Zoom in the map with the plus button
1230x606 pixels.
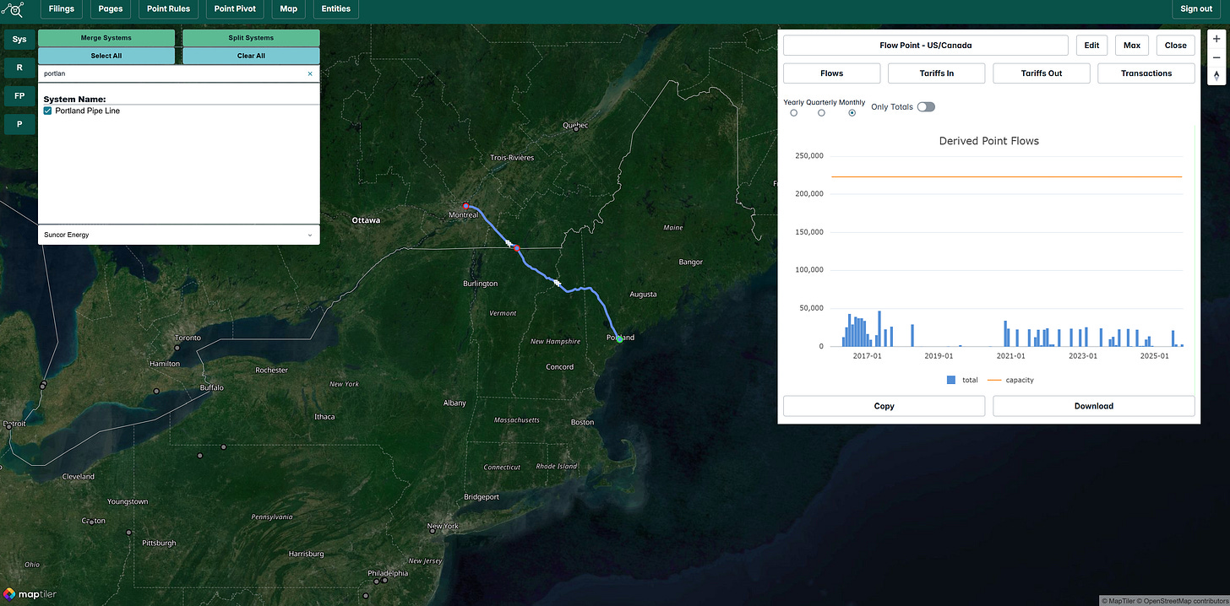1216,39
